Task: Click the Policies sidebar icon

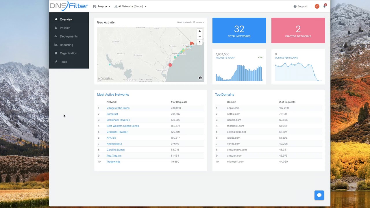Action: pos(56,28)
